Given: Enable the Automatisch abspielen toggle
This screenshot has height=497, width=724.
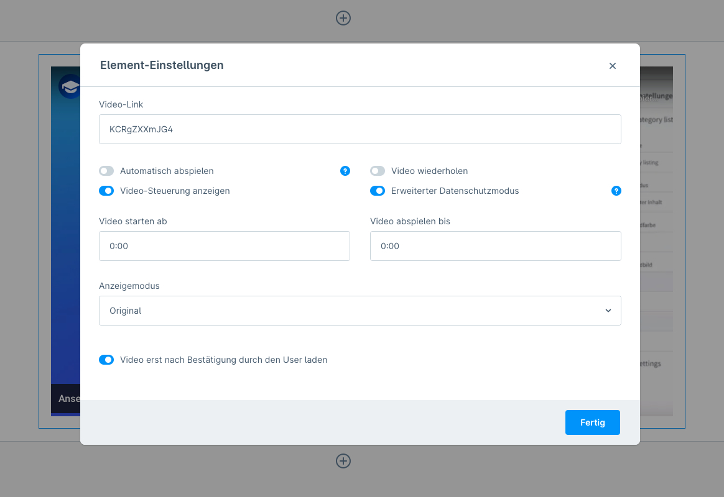Looking at the screenshot, I should pos(106,171).
